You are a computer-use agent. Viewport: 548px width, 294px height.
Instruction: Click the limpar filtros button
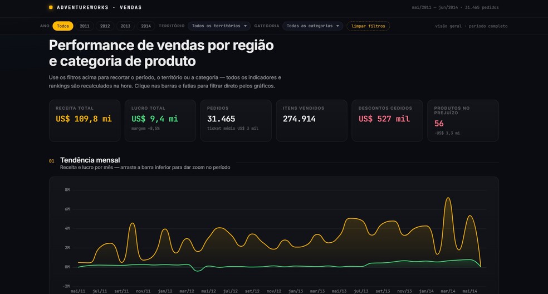(368, 26)
